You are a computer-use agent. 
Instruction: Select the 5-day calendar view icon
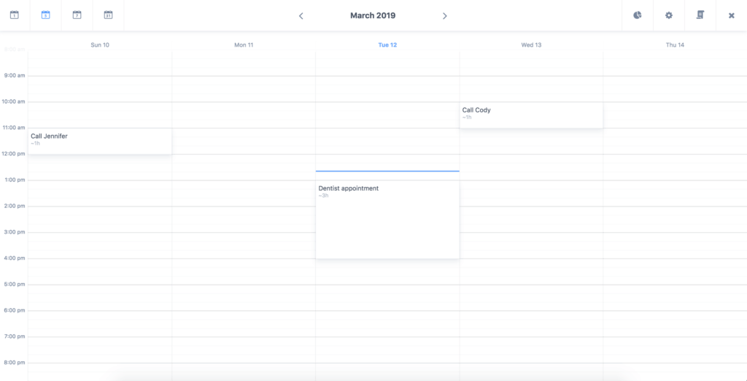pos(45,15)
